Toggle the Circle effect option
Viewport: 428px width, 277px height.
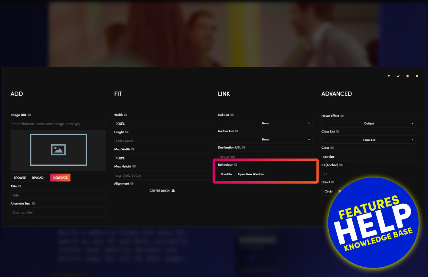click(x=328, y=191)
